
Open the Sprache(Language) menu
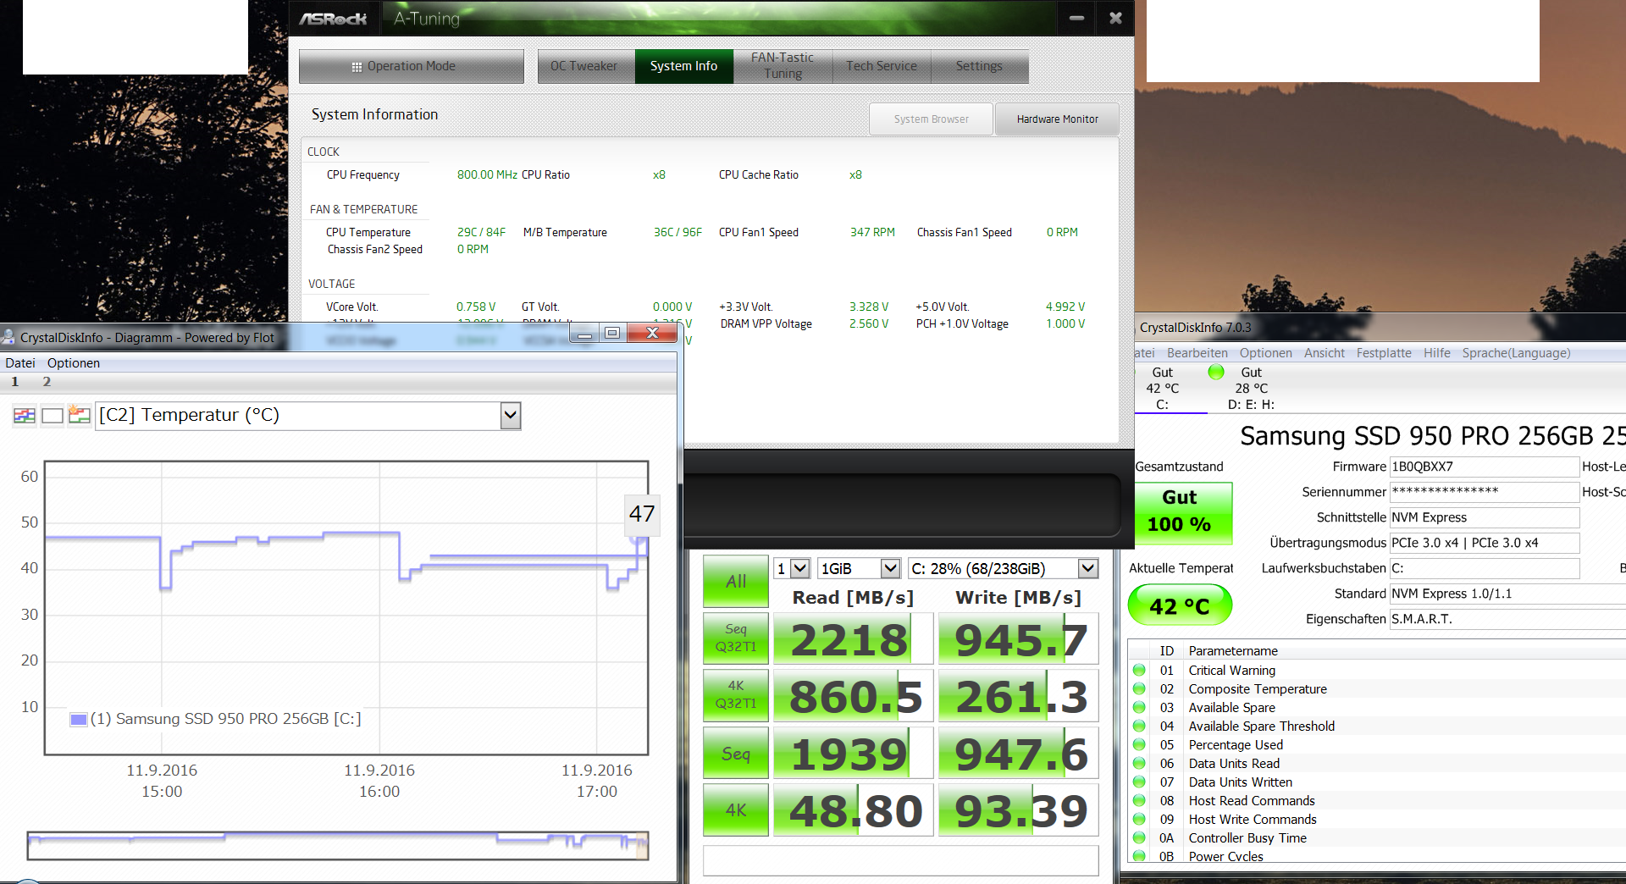tap(1516, 353)
